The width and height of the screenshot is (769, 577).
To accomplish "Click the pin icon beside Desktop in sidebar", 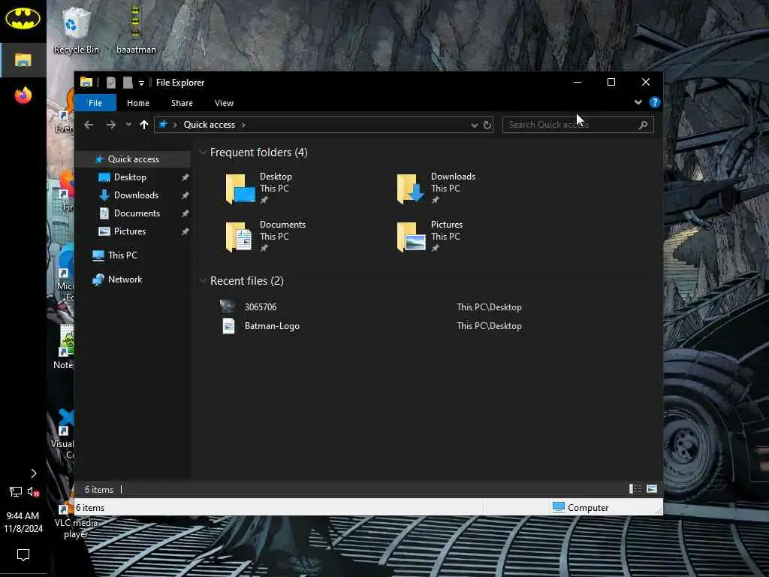I will tap(185, 177).
